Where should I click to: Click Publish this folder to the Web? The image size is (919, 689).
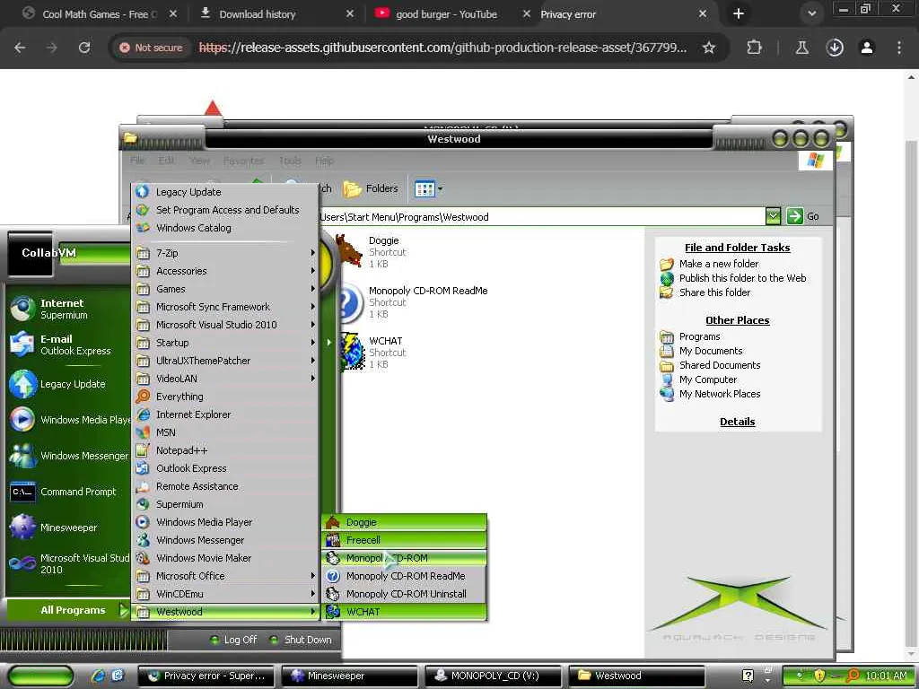742,278
